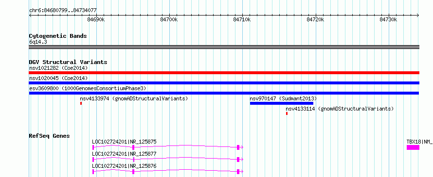The height and width of the screenshot is (177, 433).
Task: Click the 84700k ruler tick label
Action: tap(169, 19)
